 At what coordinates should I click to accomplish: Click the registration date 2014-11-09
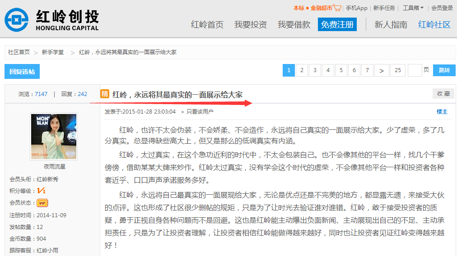[x=51, y=215]
